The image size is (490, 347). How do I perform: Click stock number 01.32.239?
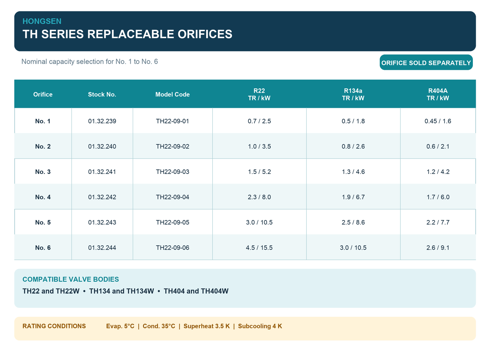102,121
